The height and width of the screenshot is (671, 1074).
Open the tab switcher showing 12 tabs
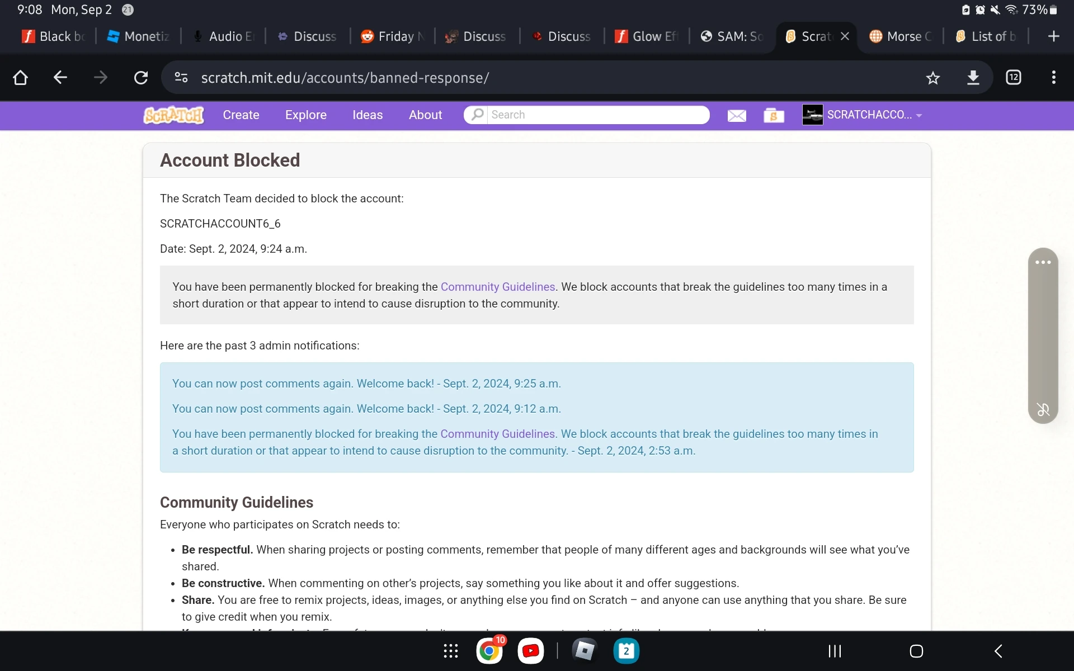[x=1013, y=78]
